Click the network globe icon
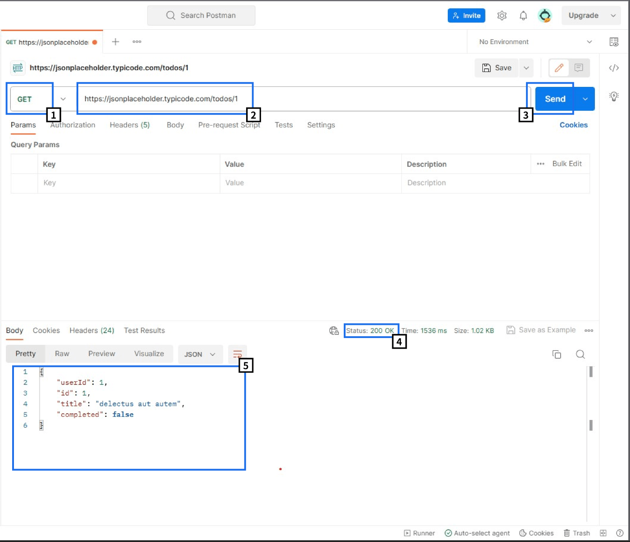The width and height of the screenshot is (630, 542). (x=334, y=331)
